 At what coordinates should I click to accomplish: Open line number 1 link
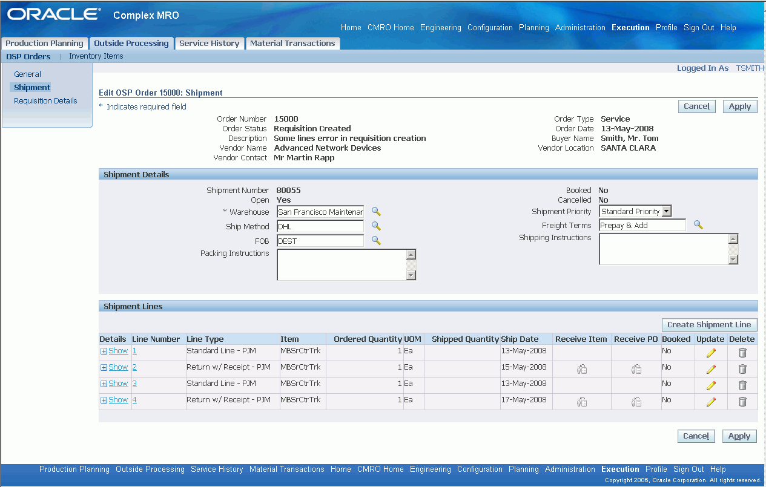tap(134, 351)
